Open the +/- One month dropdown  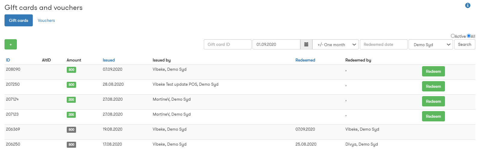coord(336,44)
